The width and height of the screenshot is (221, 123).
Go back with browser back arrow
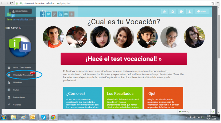[x=2, y=3]
